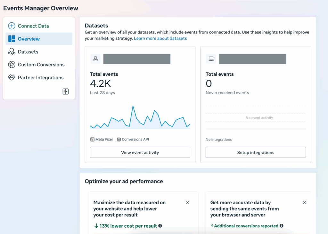
Task: Open info icon beside Additional conversions reported
Action: pyautogui.click(x=282, y=226)
